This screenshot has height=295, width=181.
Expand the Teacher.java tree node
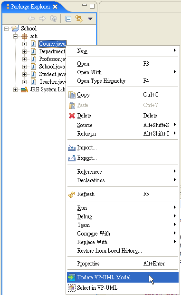[x=24, y=82]
